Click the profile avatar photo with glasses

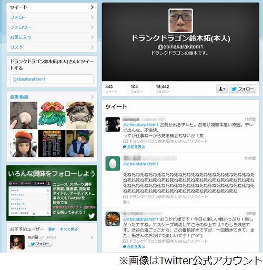180,21
